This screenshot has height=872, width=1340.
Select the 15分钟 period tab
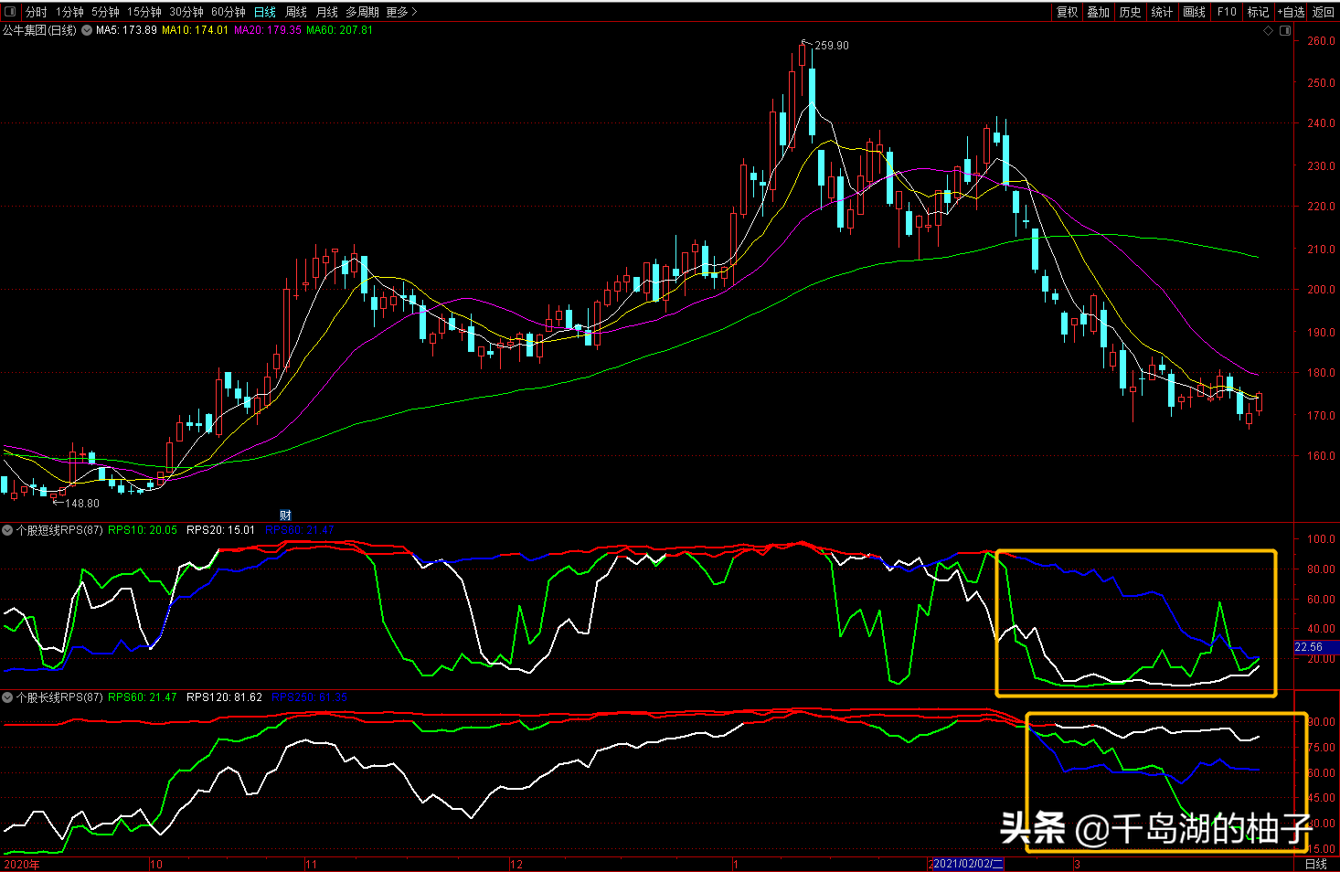[x=144, y=12]
